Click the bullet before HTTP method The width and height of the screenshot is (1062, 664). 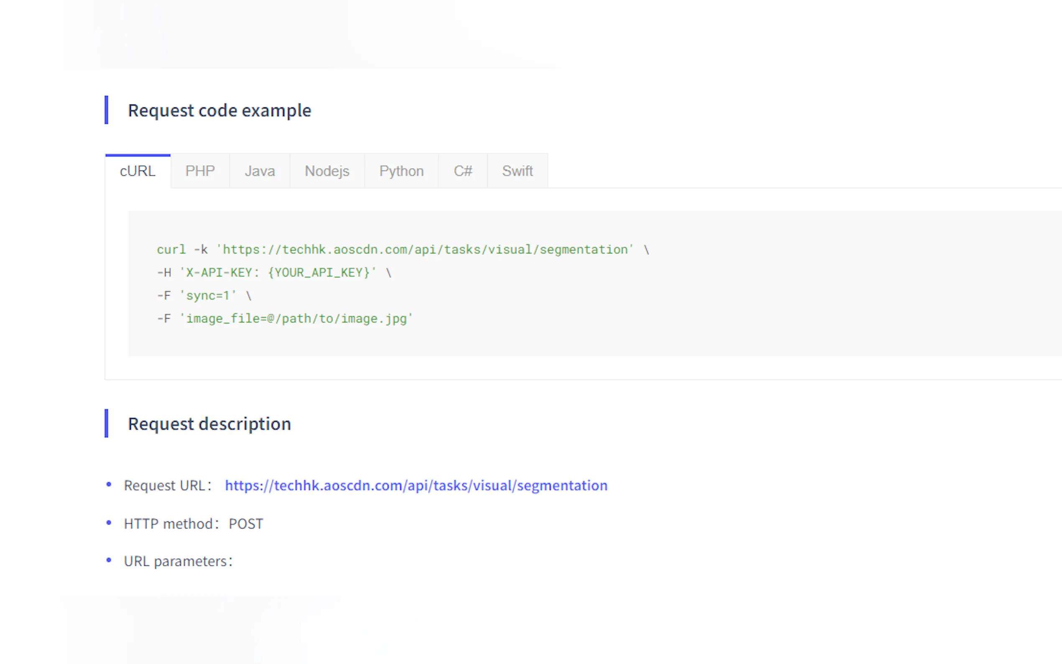[x=109, y=523]
